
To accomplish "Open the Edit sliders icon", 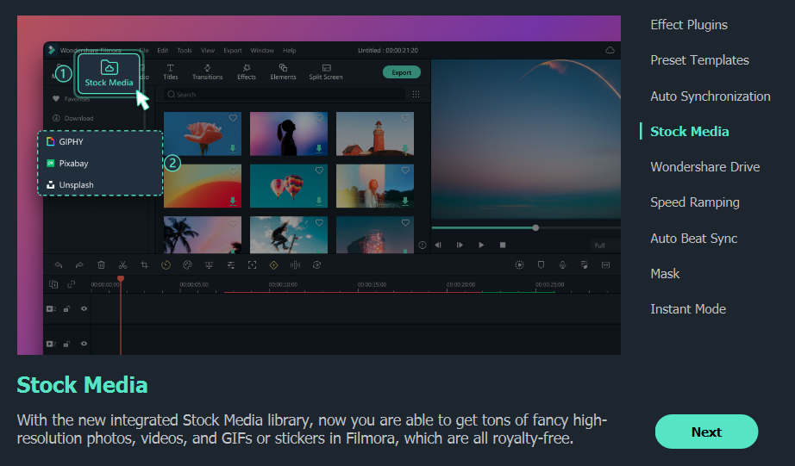I will click(231, 265).
